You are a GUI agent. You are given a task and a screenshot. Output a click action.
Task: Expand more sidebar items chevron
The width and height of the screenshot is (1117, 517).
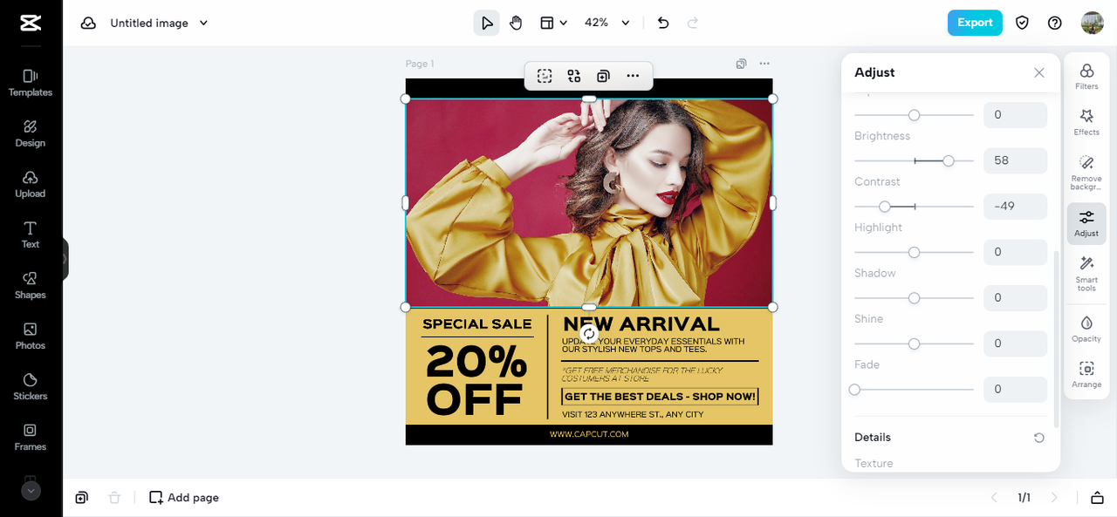tap(31, 491)
